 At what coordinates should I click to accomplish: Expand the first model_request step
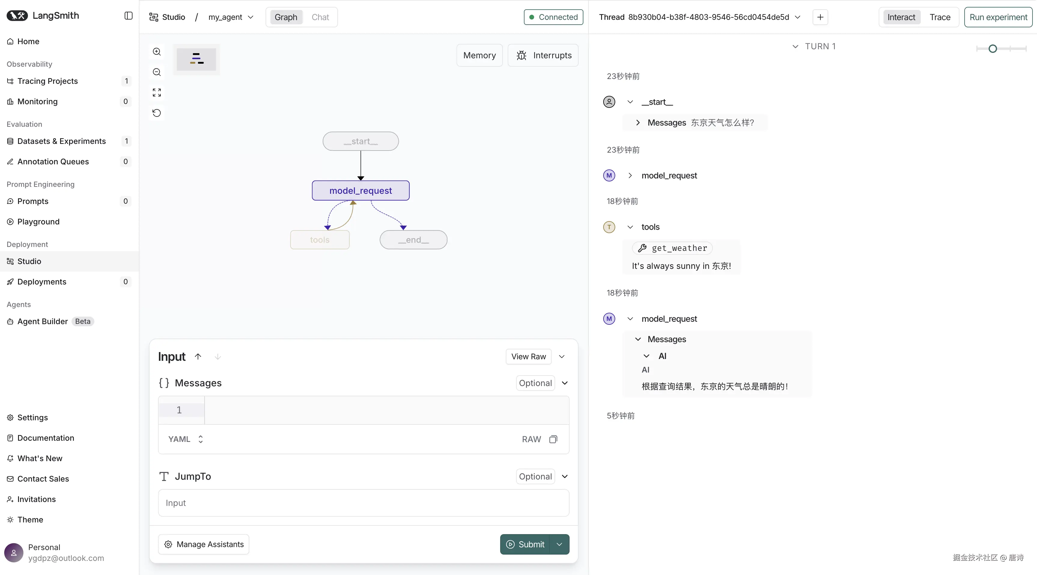tap(630, 175)
